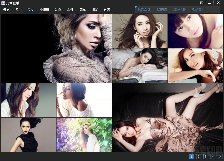The height and width of the screenshot is (161, 224).
Task: Select the wallpaper with purple flowers background
Action: tap(84, 135)
